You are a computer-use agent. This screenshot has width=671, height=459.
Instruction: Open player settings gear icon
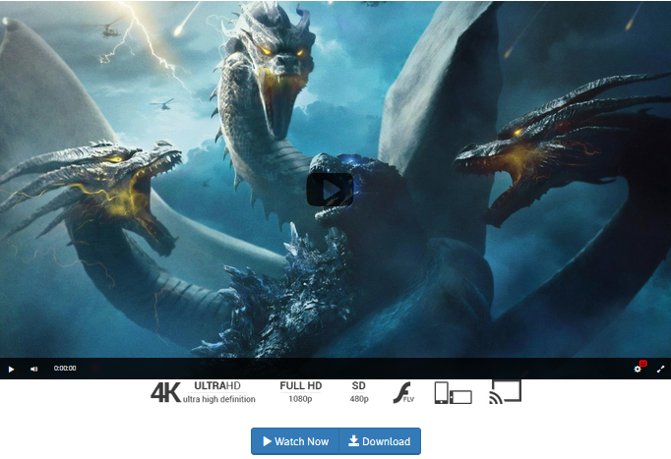[x=638, y=369]
